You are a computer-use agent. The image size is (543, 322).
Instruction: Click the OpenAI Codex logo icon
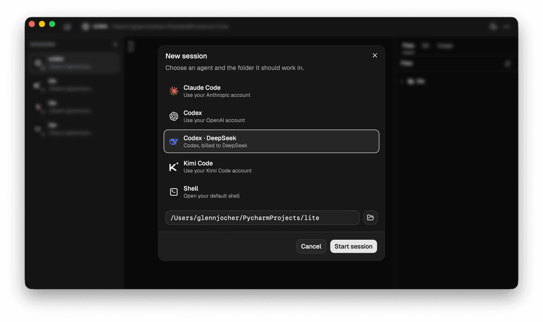coord(174,116)
